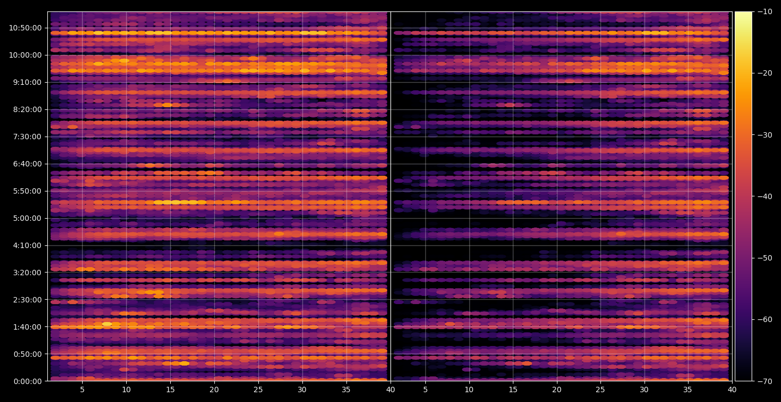Click the 5:50:00 y-axis label
The width and height of the screenshot is (781, 402).
coord(27,191)
